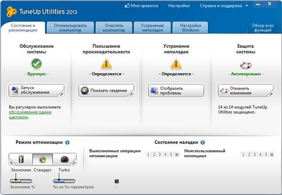Click the Показать сведения button
The image size is (282, 195).
pyautogui.click(x=106, y=90)
